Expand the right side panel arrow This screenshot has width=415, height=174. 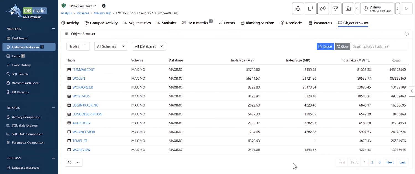tap(412, 91)
